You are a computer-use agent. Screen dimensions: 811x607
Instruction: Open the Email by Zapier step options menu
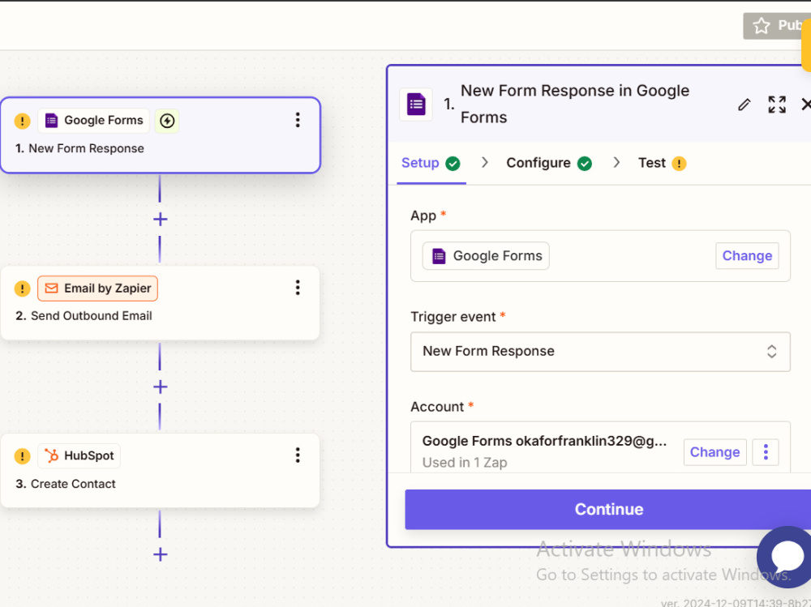click(298, 288)
